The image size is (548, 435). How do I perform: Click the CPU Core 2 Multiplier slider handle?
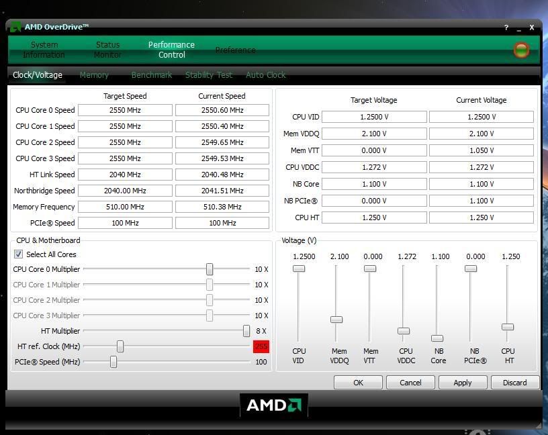click(210, 300)
